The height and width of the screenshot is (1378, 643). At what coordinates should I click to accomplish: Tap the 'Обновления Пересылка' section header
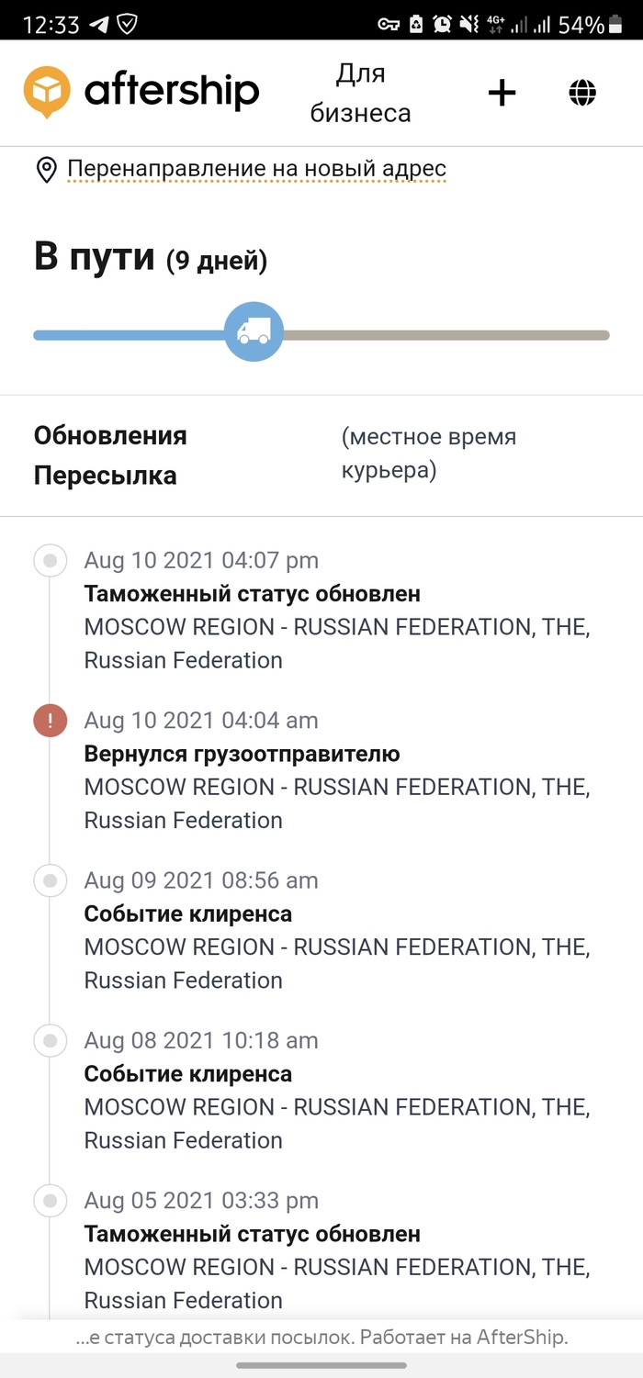coord(110,455)
